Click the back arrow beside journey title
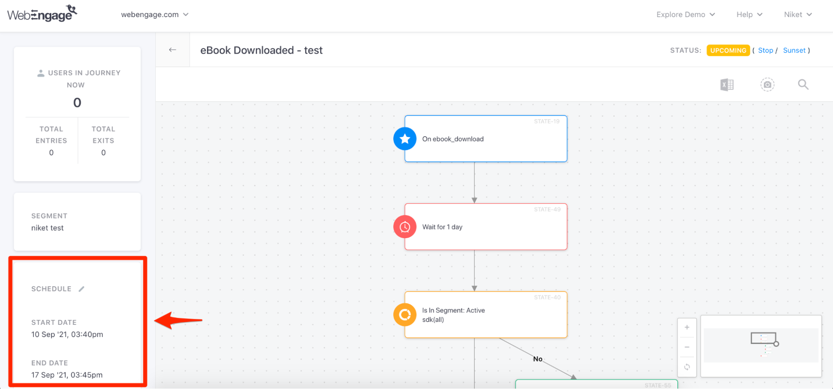Image resolution: width=833 pixels, height=389 pixels. 173,50
